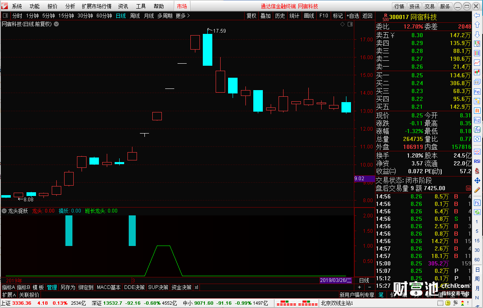Image resolution: width=483 pixels, height=308 pixels.
Task: Switch to 1-minute period in right sidebar
Action: click(x=477, y=222)
